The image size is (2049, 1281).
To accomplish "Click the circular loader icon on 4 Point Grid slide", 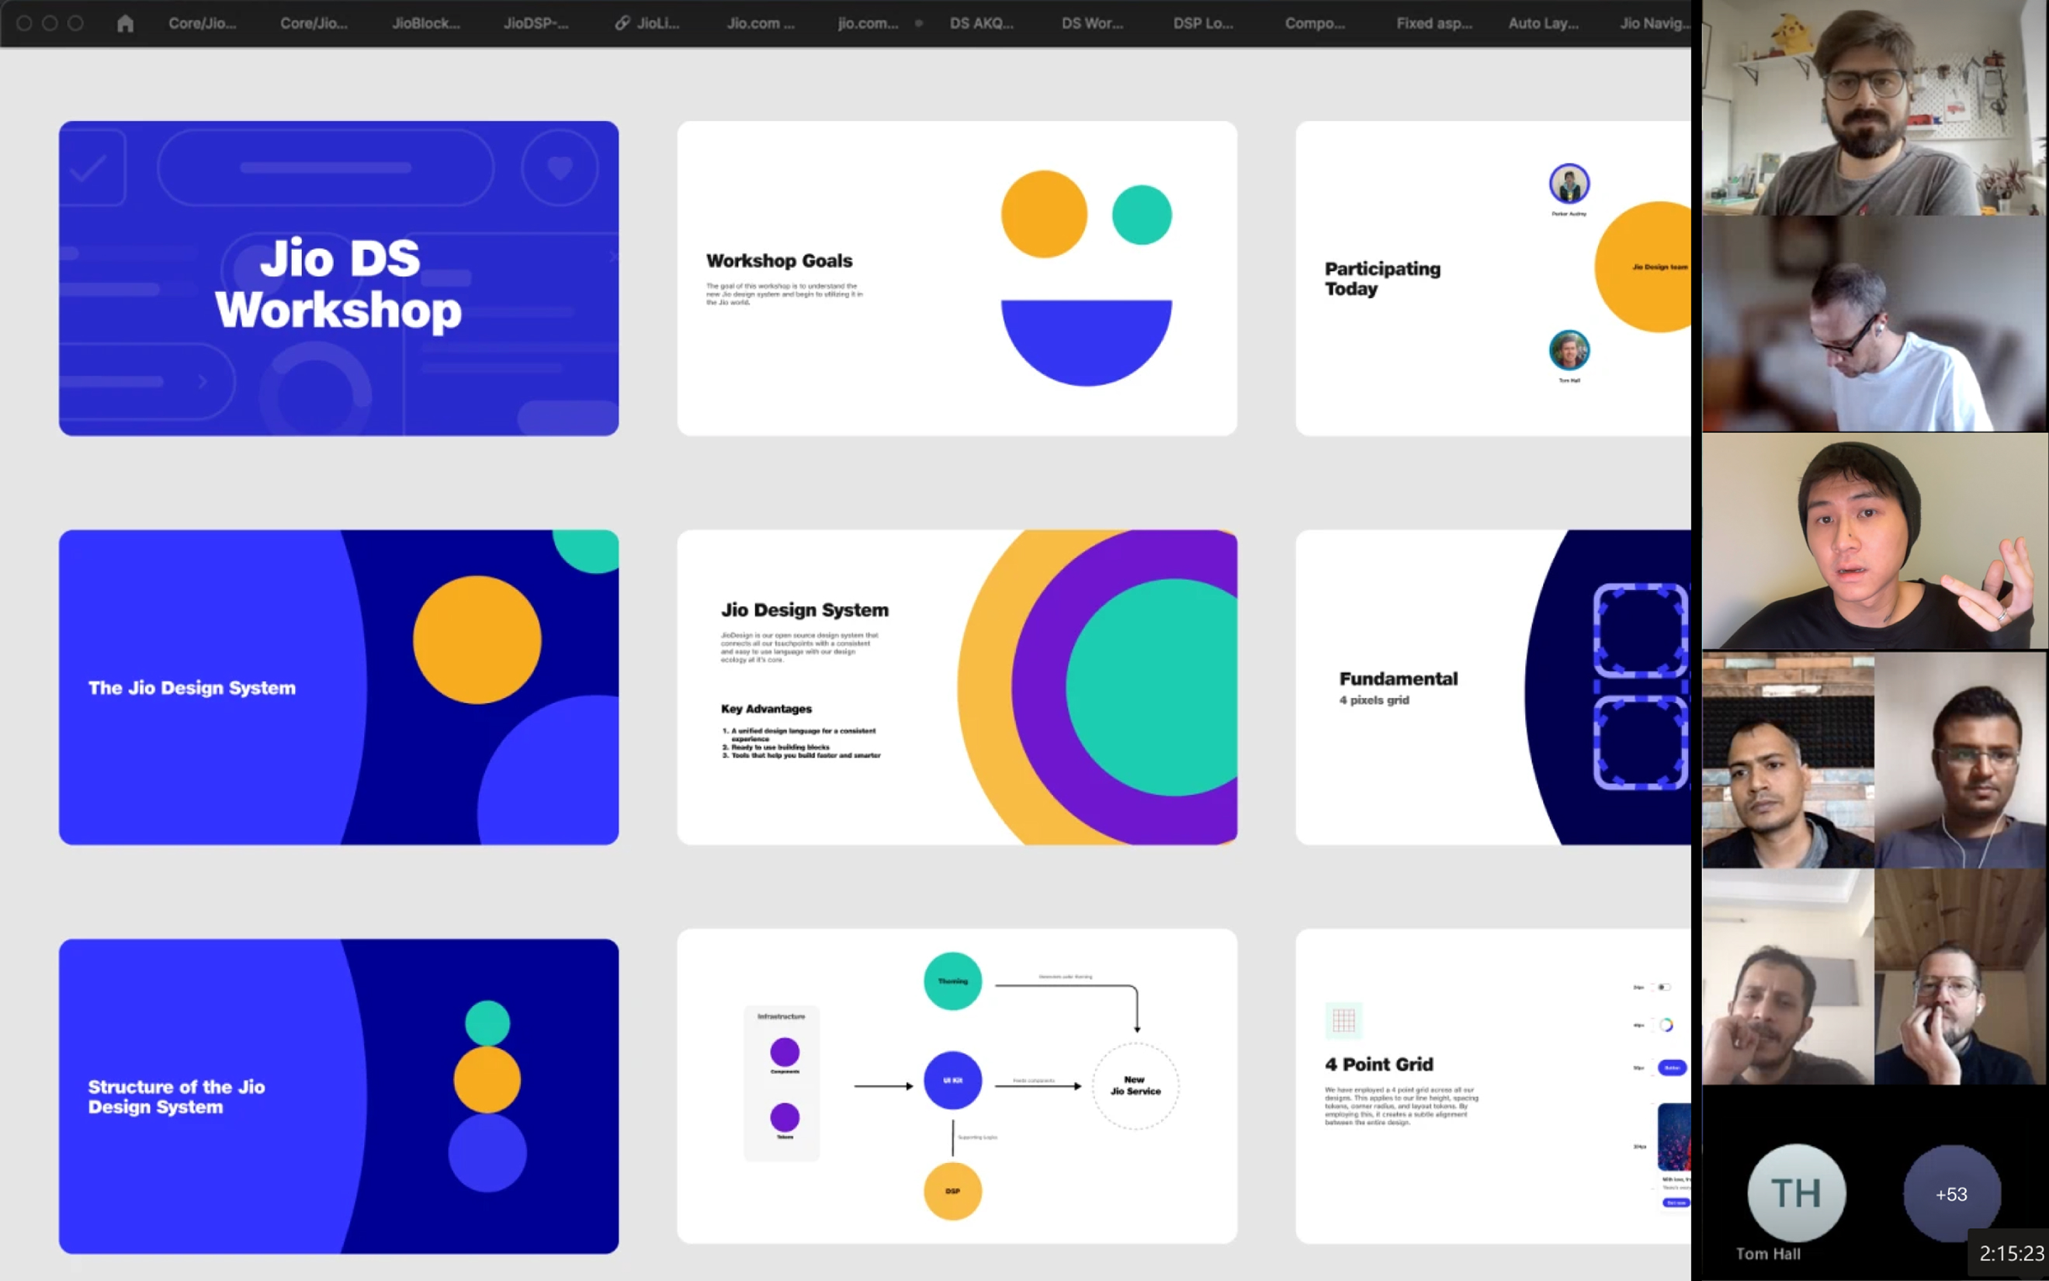I will (1666, 1025).
